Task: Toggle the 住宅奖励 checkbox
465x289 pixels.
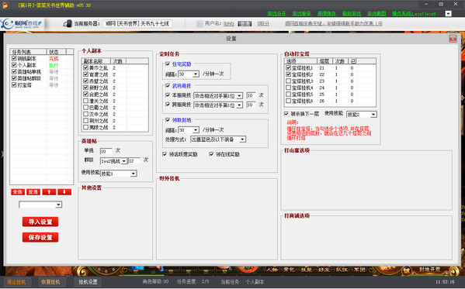Action: point(168,64)
